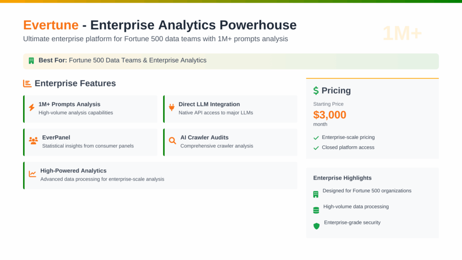The height and width of the screenshot is (260, 462).
Task: Click the orange Evertune title text
Action: point(51,25)
